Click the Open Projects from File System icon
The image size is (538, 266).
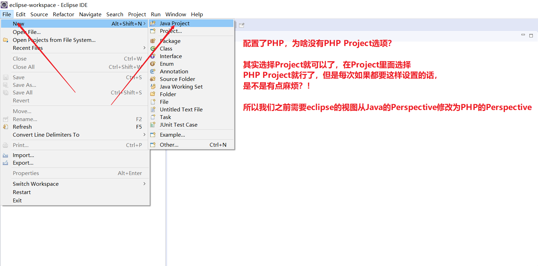[6, 40]
